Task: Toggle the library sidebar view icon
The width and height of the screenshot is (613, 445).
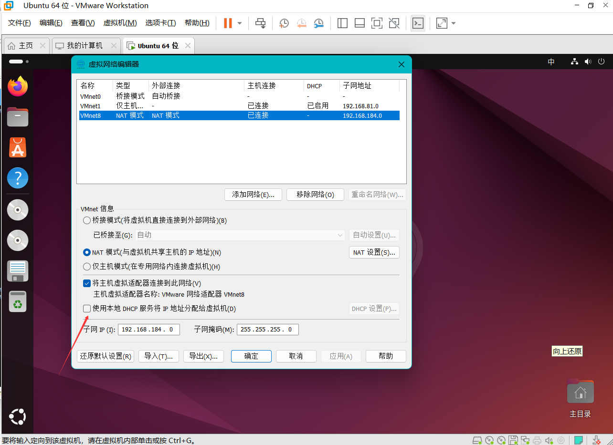Action: click(342, 23)
